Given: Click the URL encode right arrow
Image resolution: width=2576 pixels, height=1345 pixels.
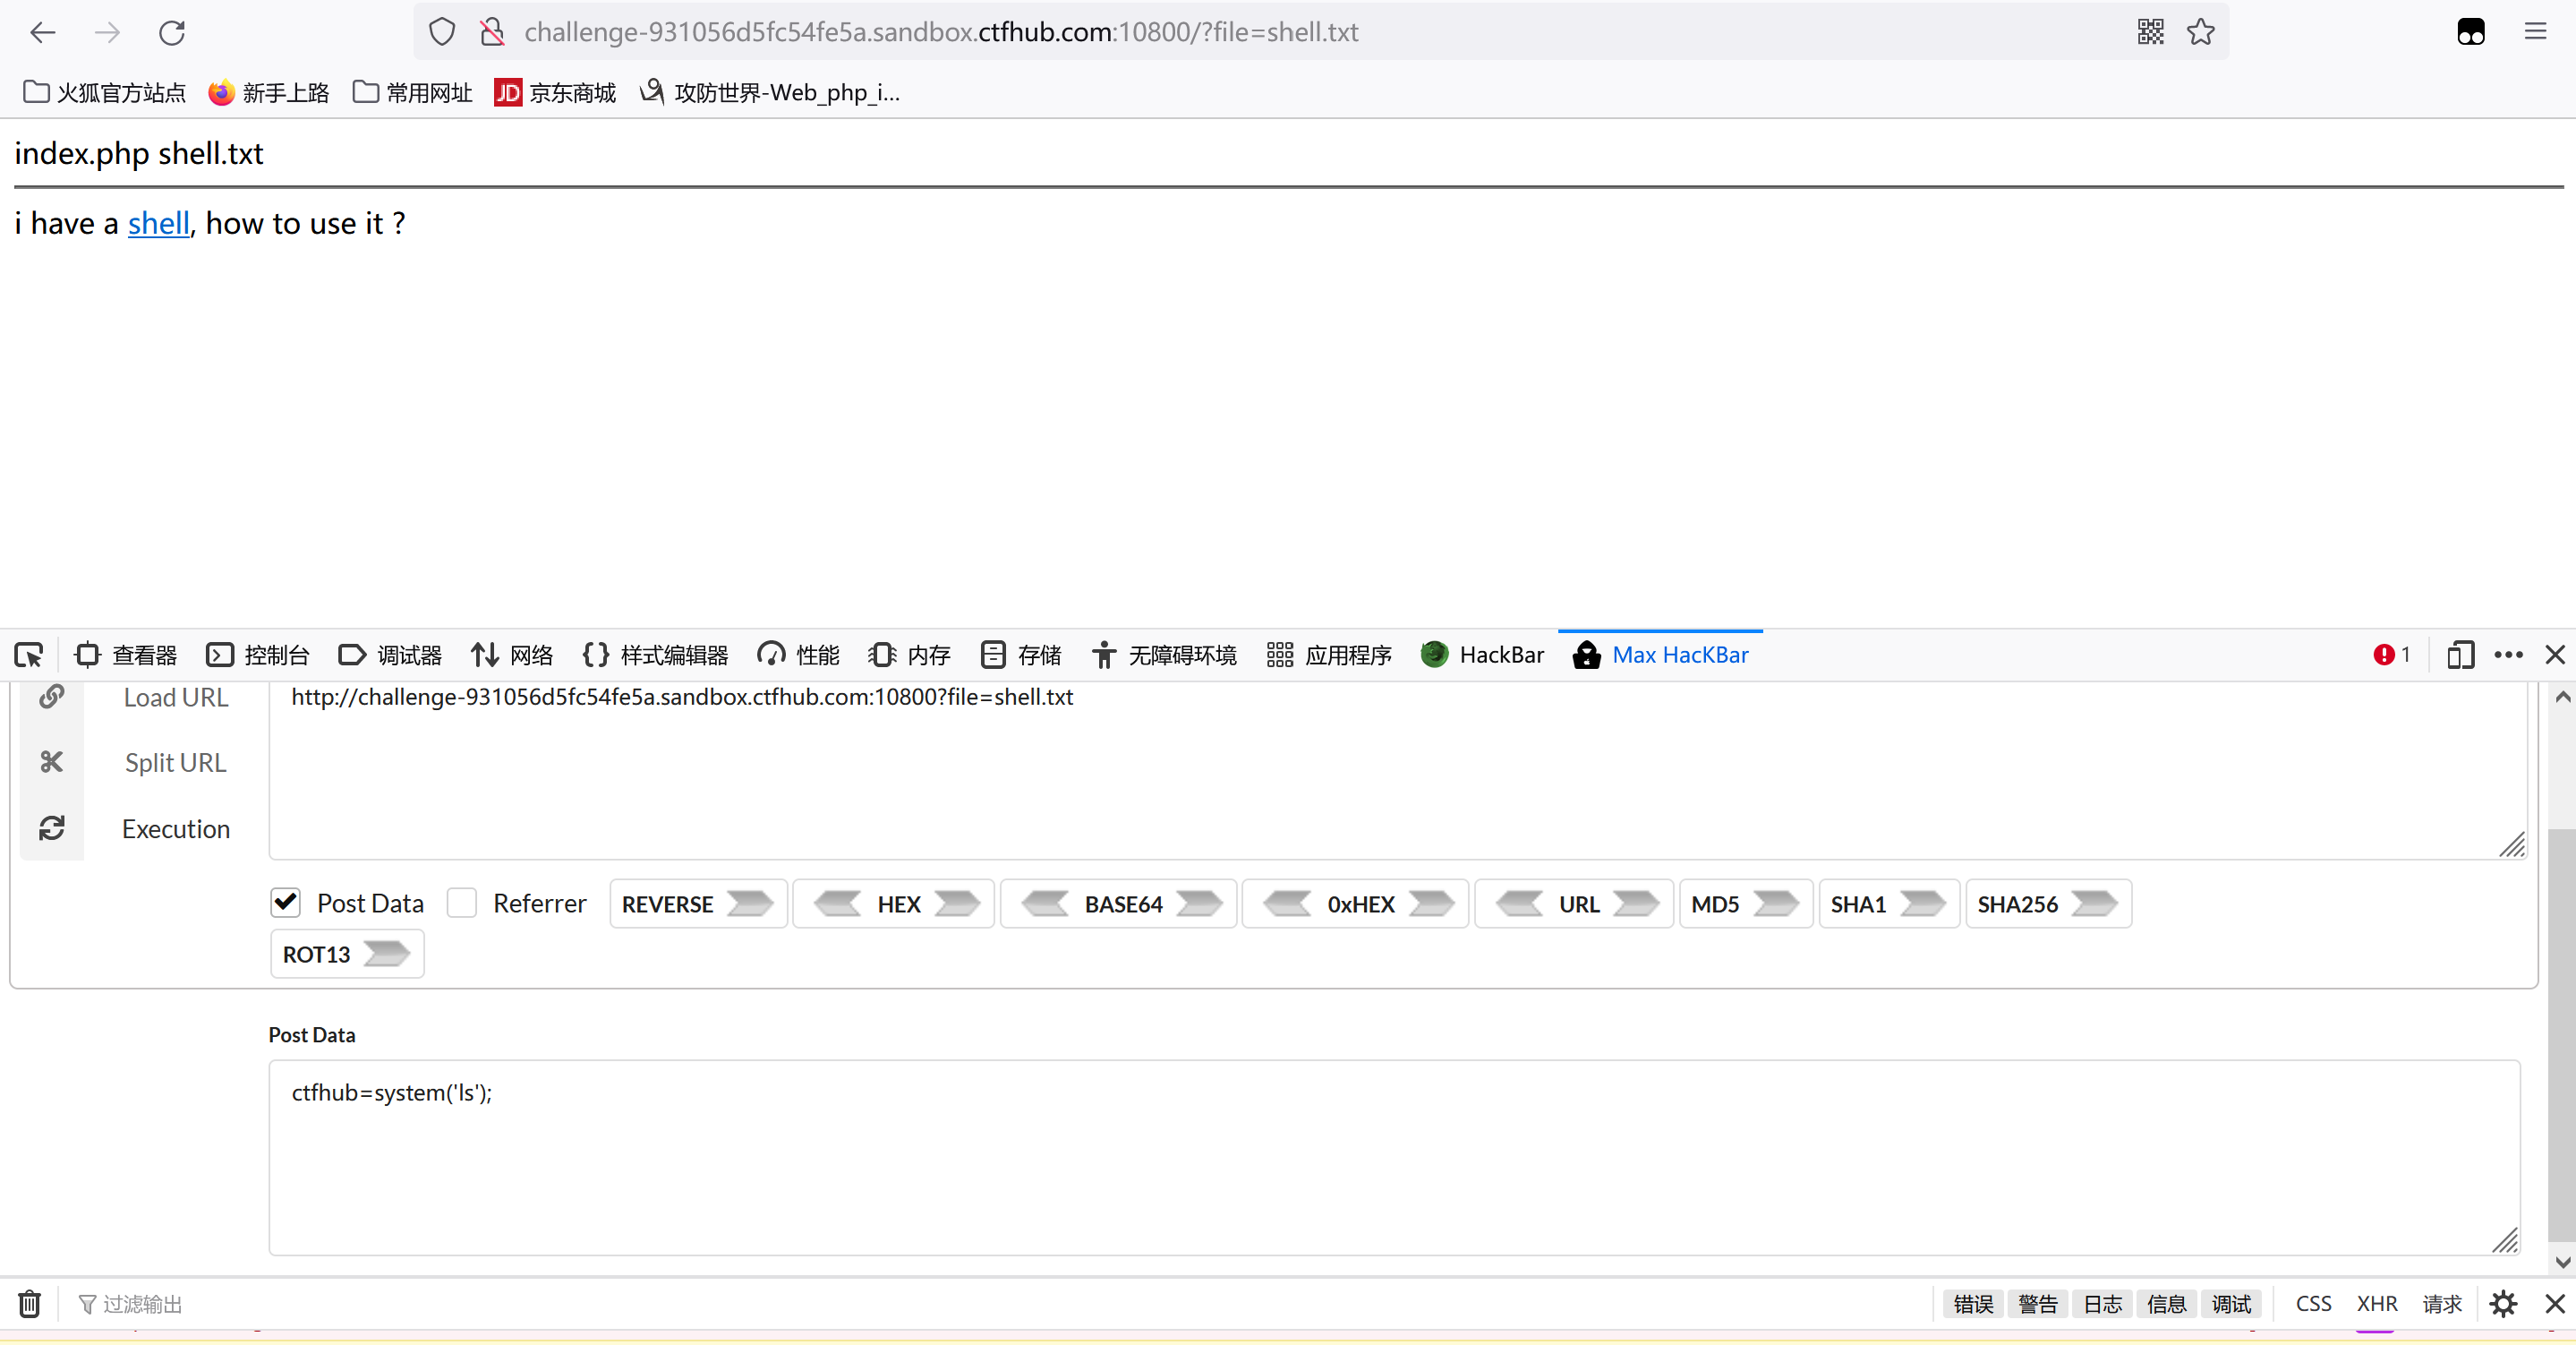Looking at the screenshot, I should pyautogui.click(x=1637, y=904).
